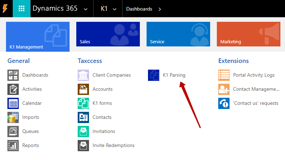
Task: Expand the Dashboards breadcrumb chevron
Action: (x=160, y=9)
